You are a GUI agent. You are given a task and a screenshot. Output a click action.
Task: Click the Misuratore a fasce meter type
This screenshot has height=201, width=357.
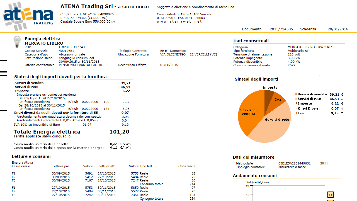tap(292, 167)
